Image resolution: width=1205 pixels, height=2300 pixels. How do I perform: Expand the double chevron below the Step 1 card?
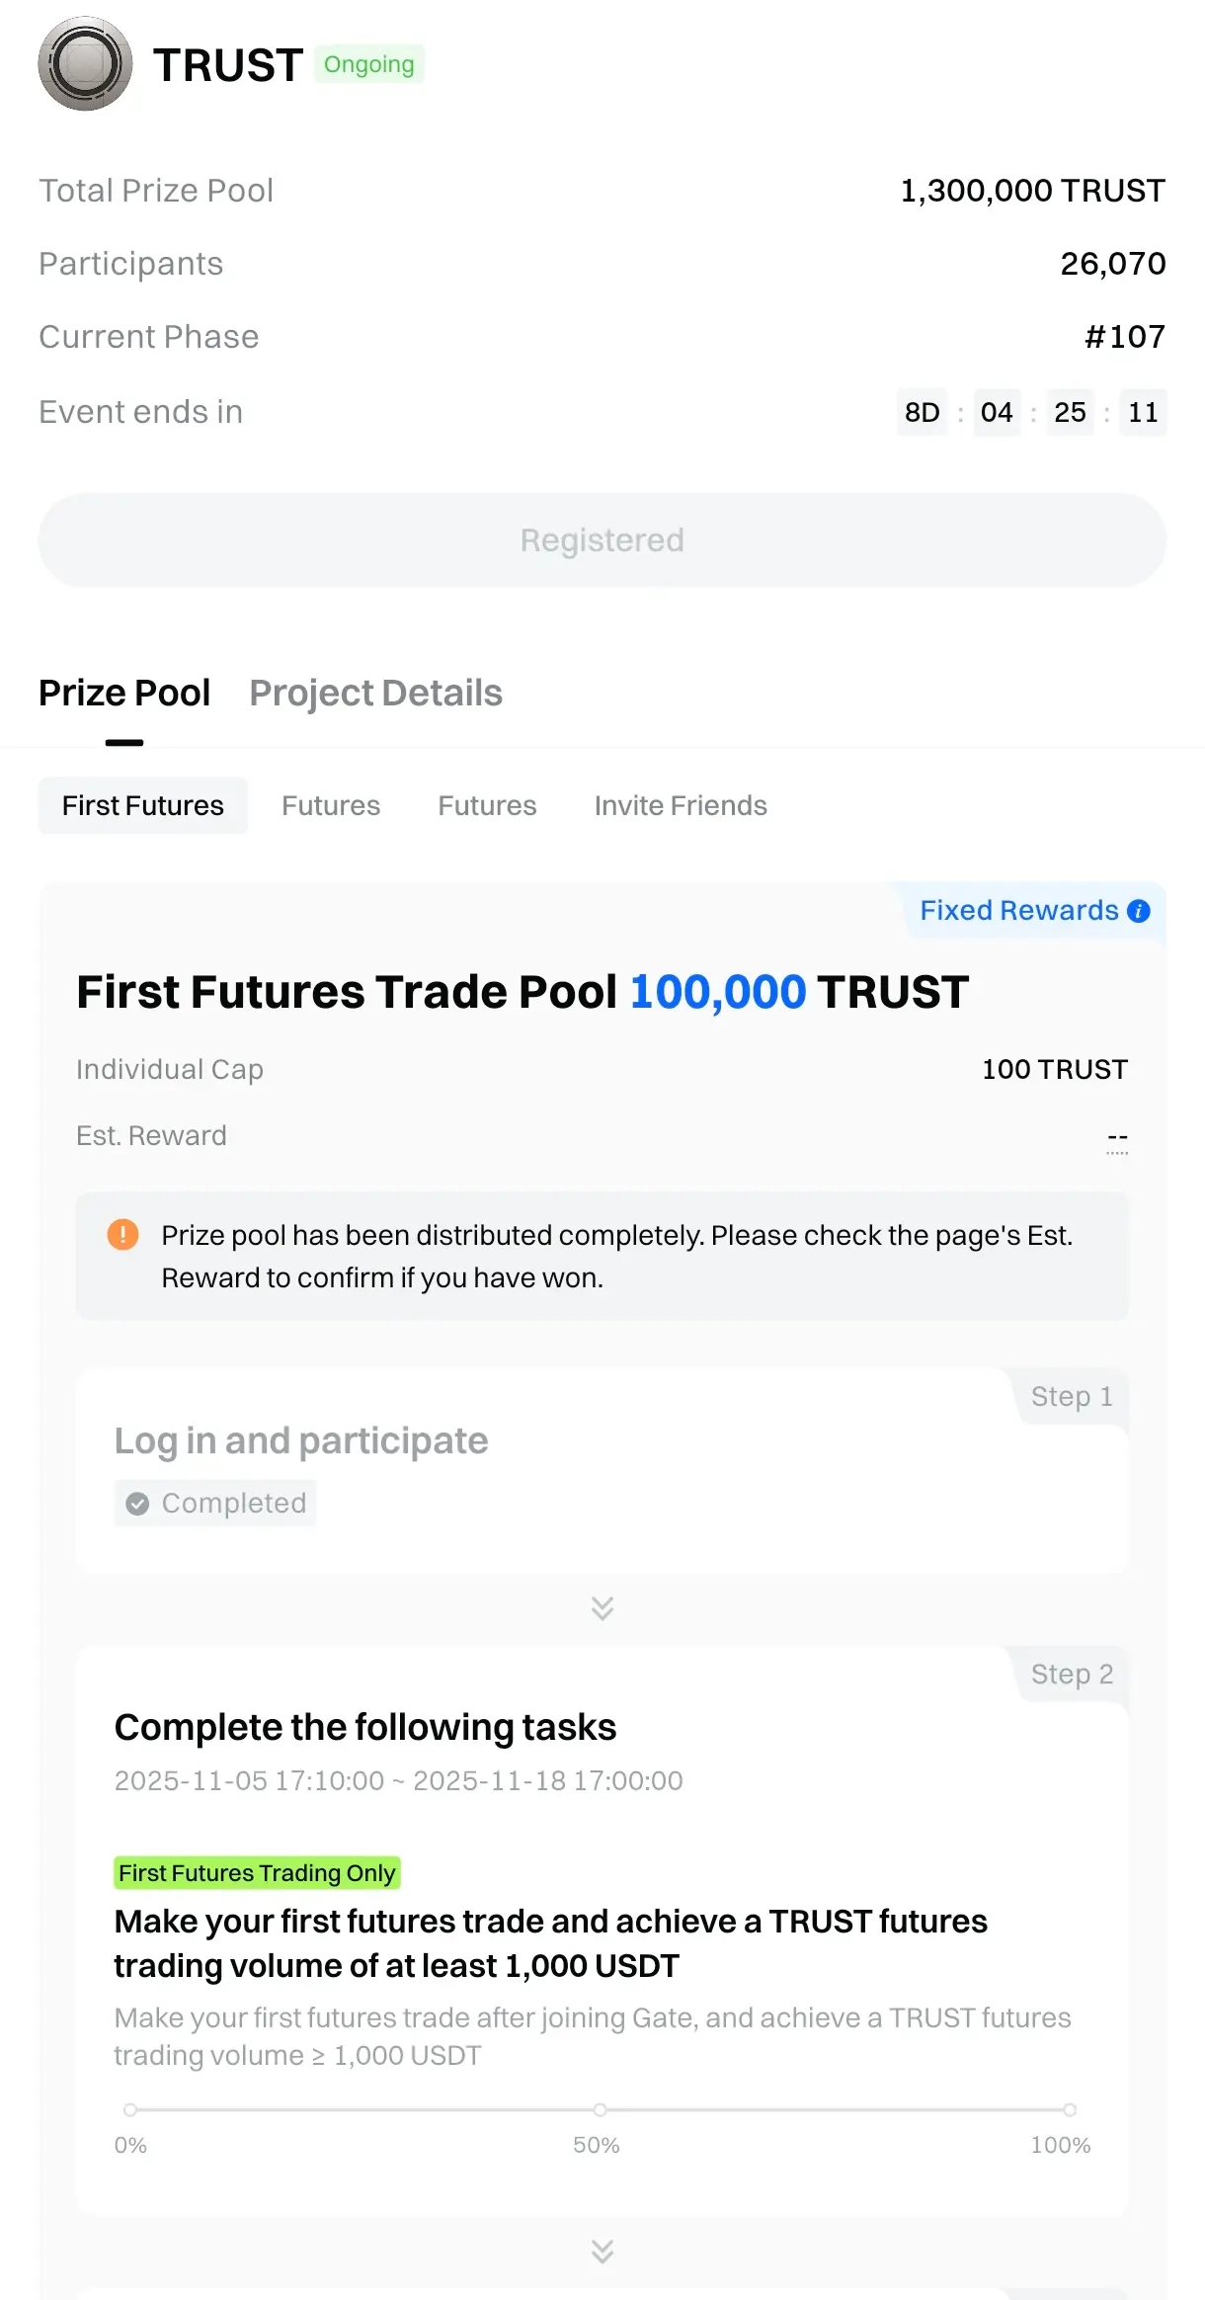(602, 1608)
